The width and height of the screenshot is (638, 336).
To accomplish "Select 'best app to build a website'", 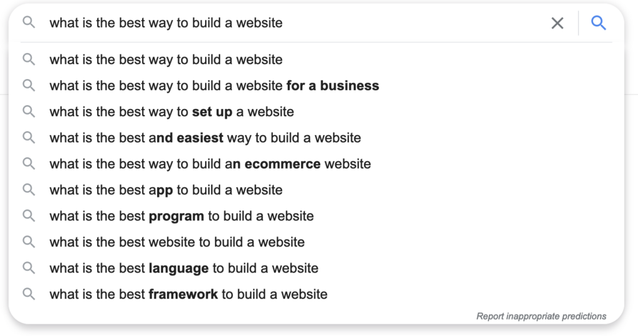I will tap(317, 190).
